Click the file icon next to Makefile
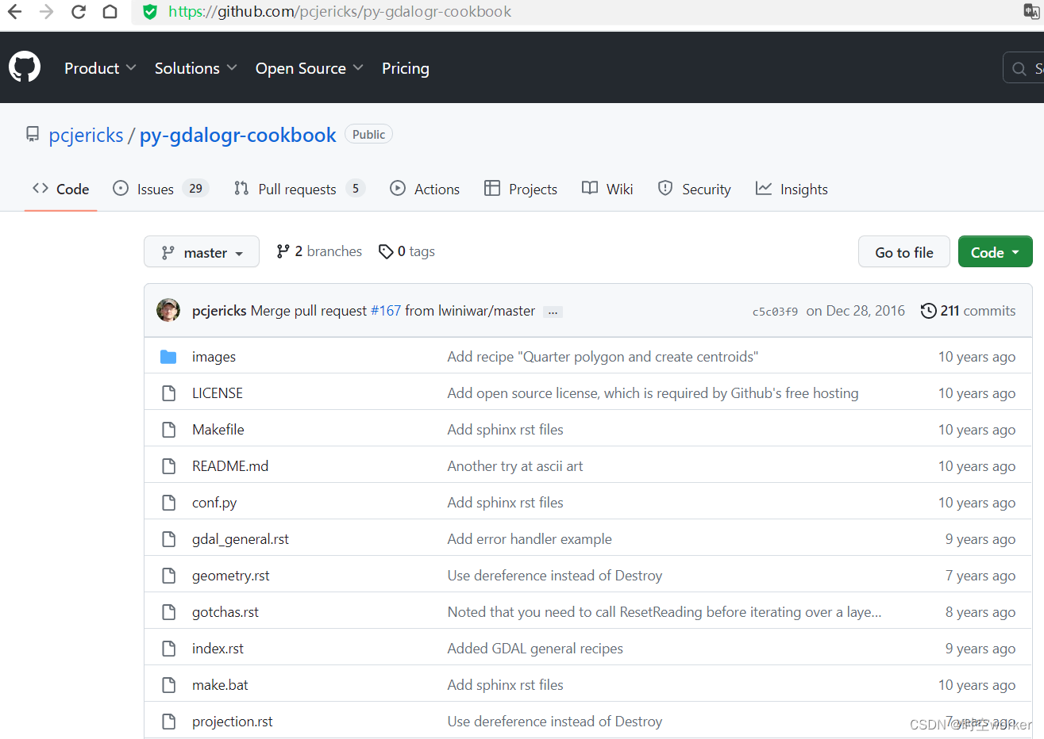Screen dimensions: 1044x739 (168, 430)
